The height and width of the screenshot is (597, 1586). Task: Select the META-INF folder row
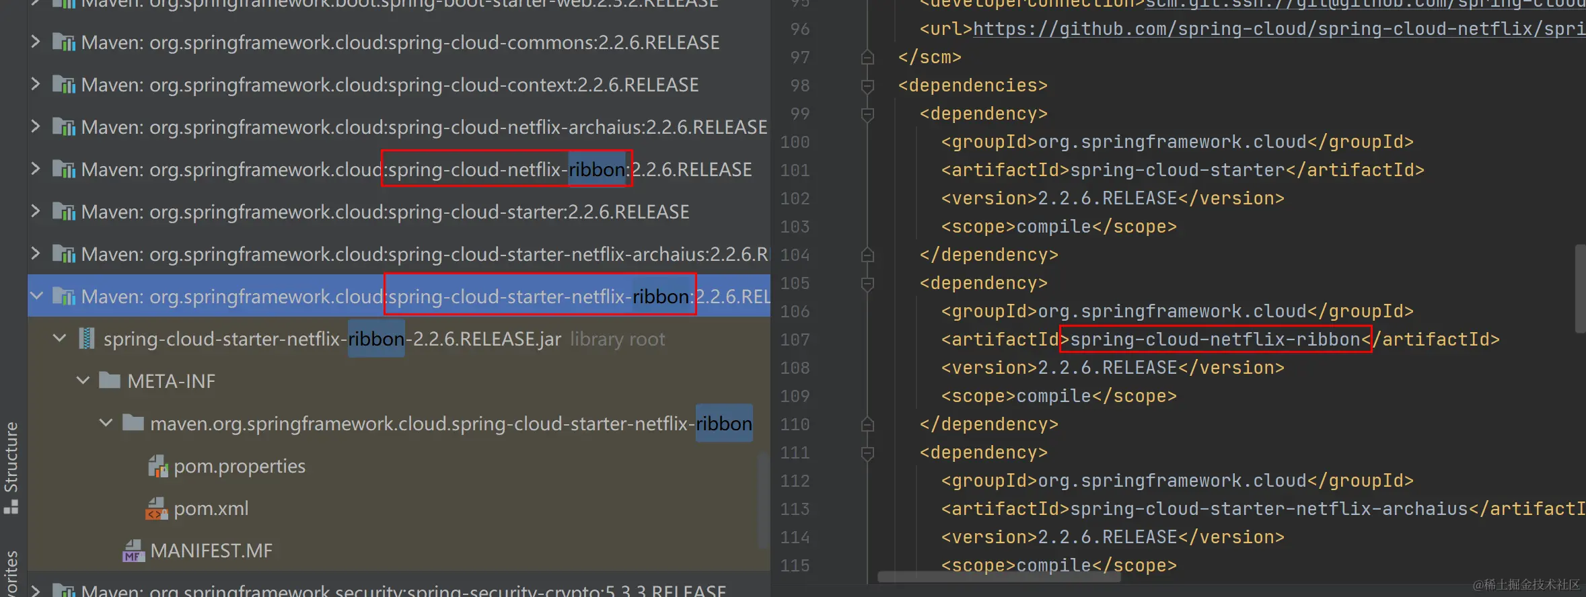(398, 381)
